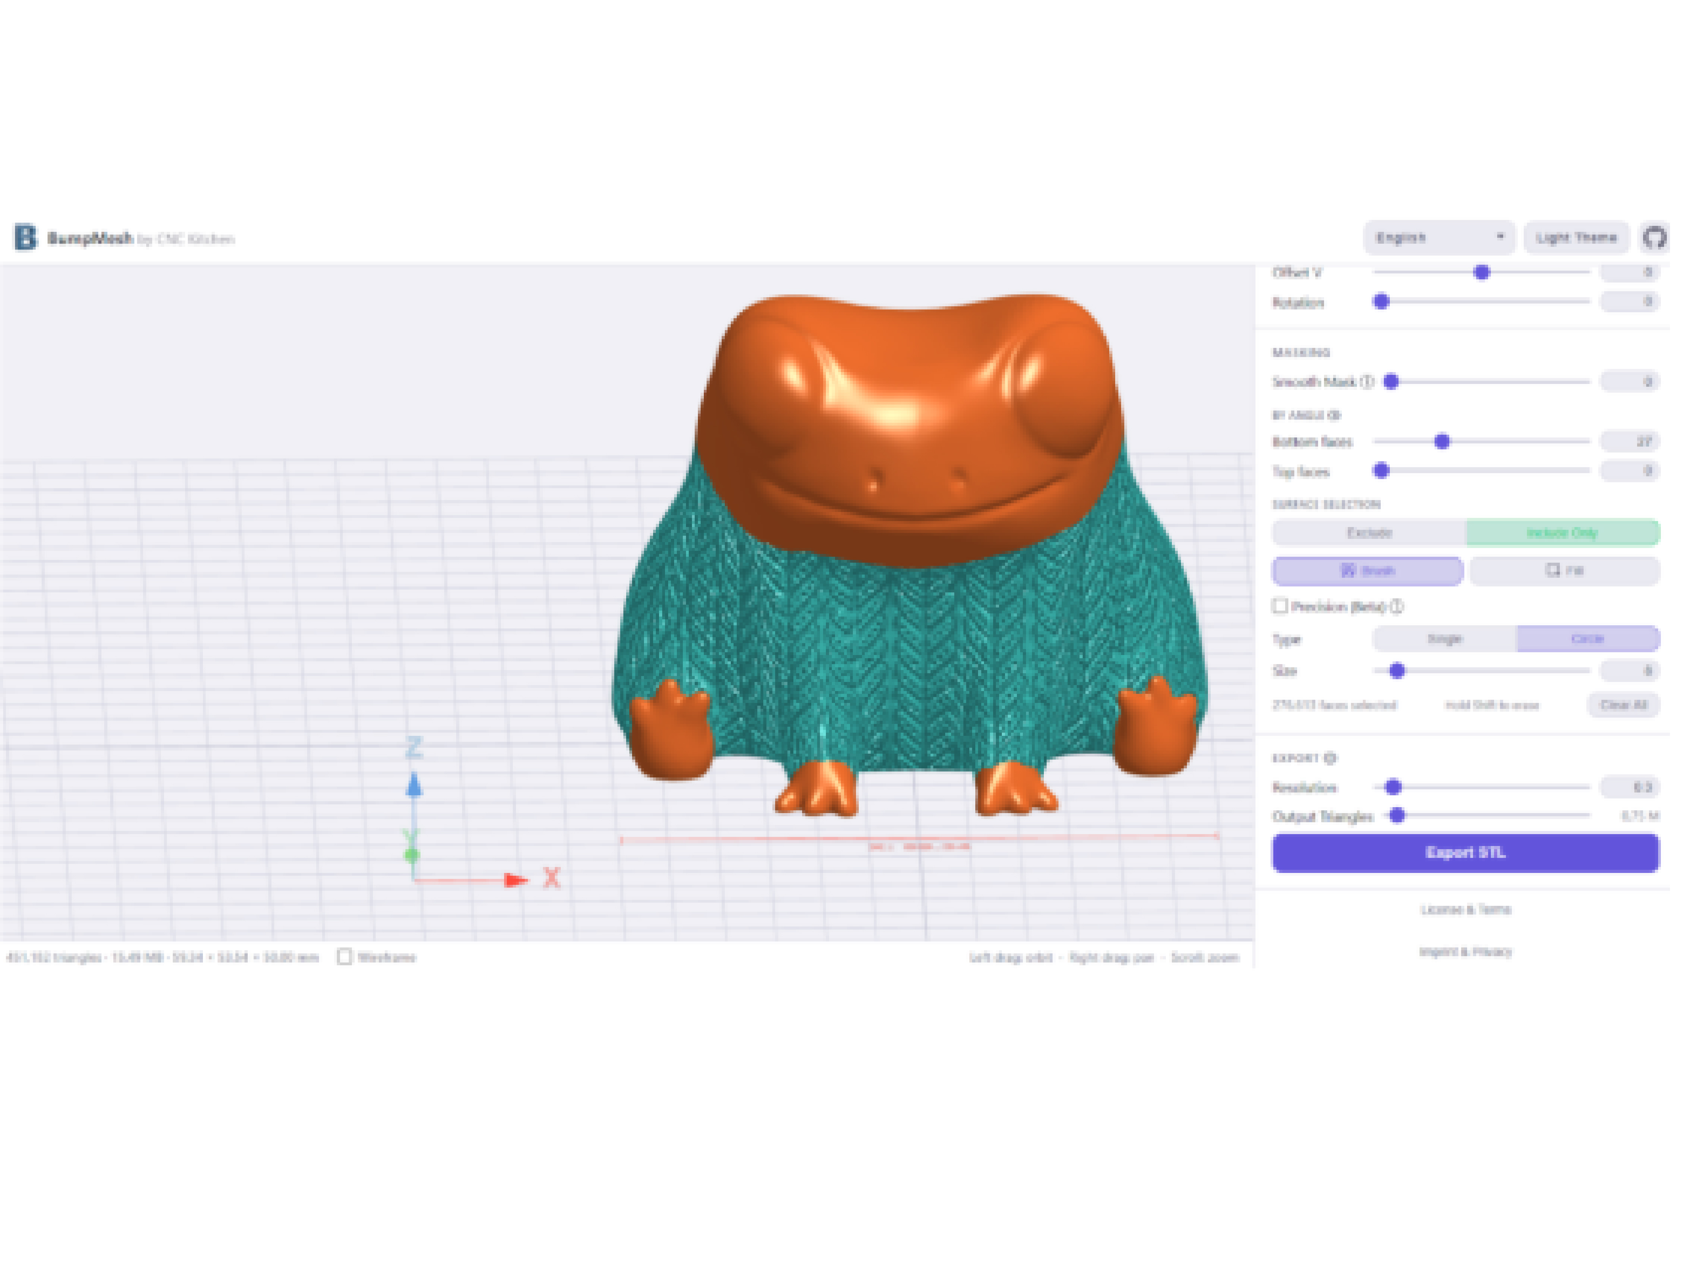
Task: Enable the Precision (Beta) checkbox
Action: [x=1280, y=606]
